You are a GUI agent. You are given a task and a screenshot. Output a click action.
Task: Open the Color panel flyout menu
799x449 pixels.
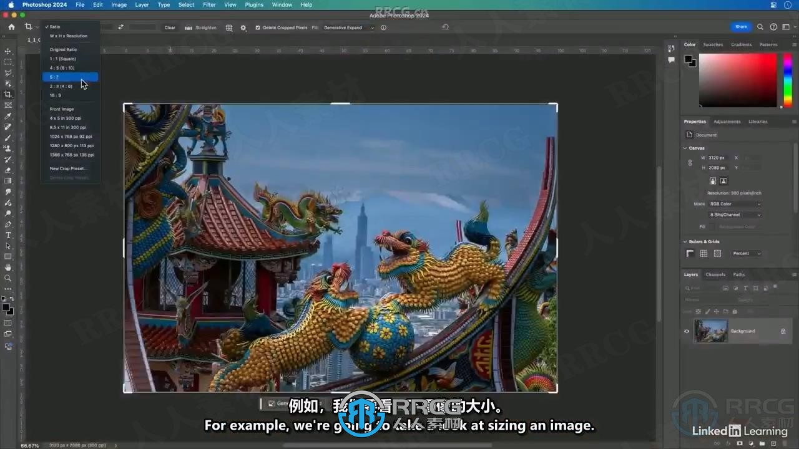pyautogui.click(x=793, y=45)
